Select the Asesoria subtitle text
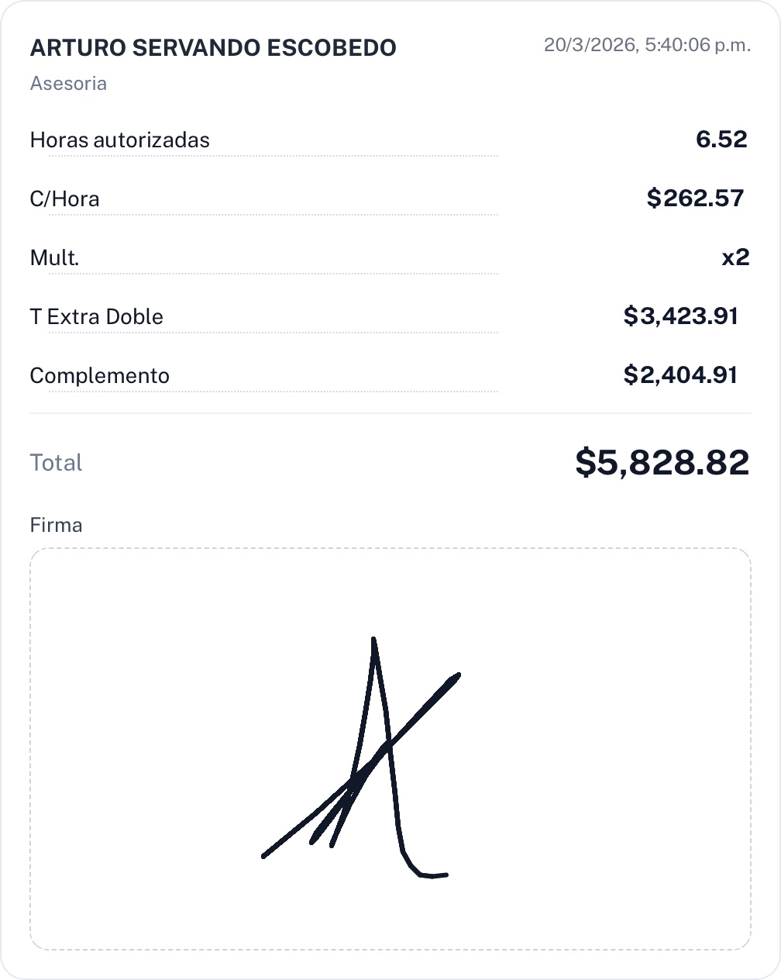781x980 pixels. click(68, 84)
